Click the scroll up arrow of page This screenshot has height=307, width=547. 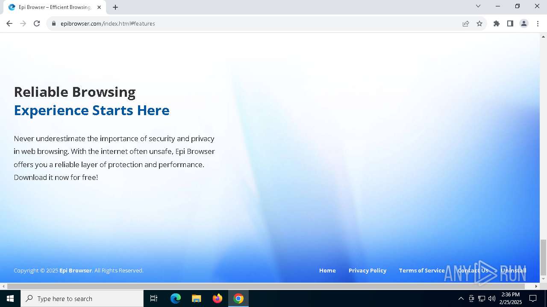(x=543, y=36)
